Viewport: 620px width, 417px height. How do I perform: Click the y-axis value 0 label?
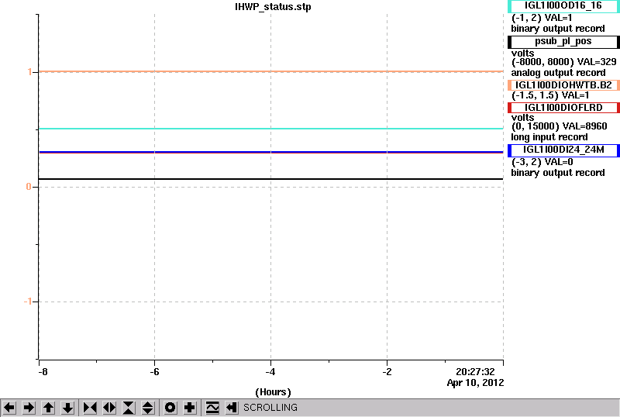pos(29,187)
